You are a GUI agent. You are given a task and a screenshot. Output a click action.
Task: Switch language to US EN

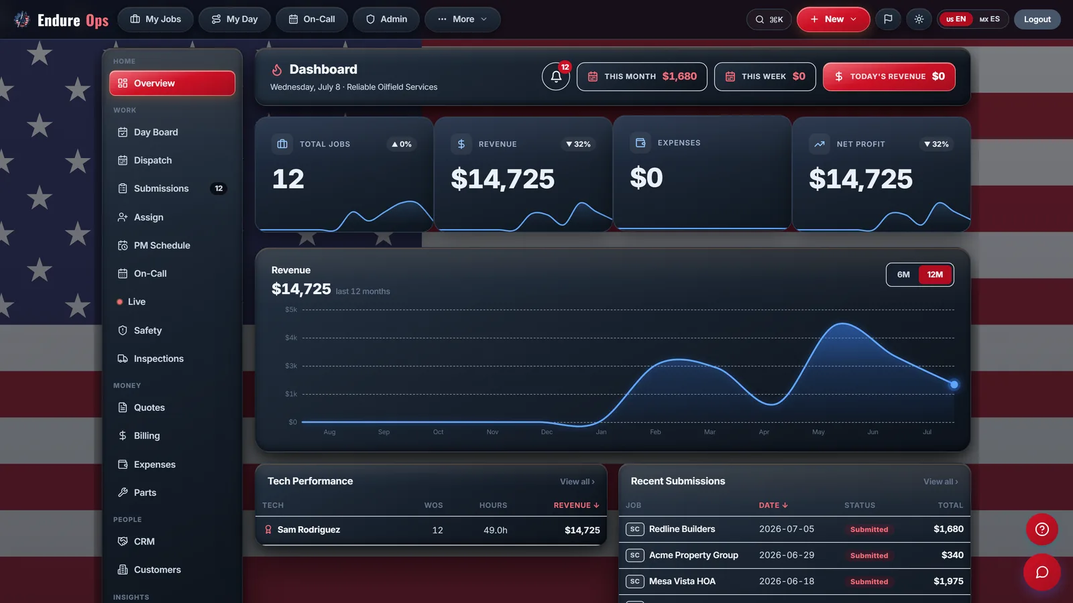[x=956, y=19]
